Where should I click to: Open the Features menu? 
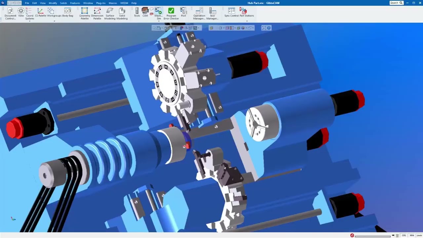click(75, 3)
